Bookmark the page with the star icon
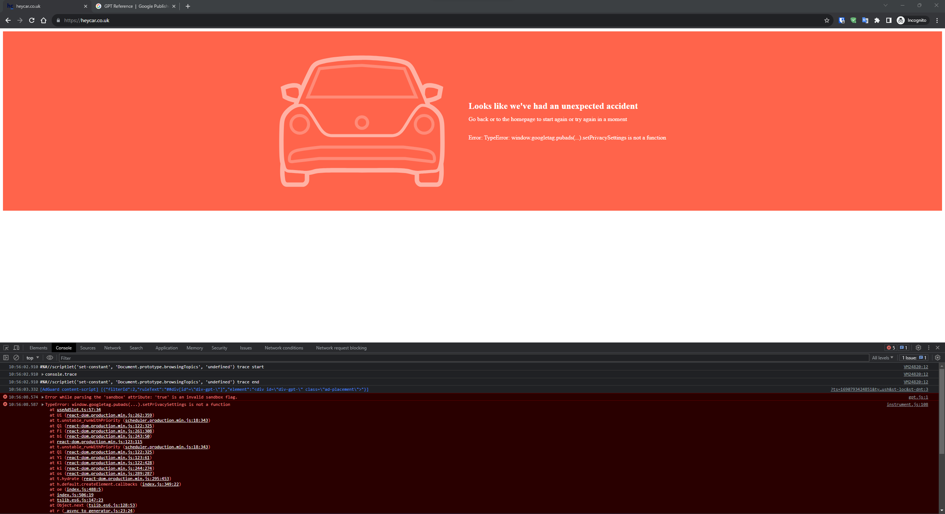 [827, 20]
